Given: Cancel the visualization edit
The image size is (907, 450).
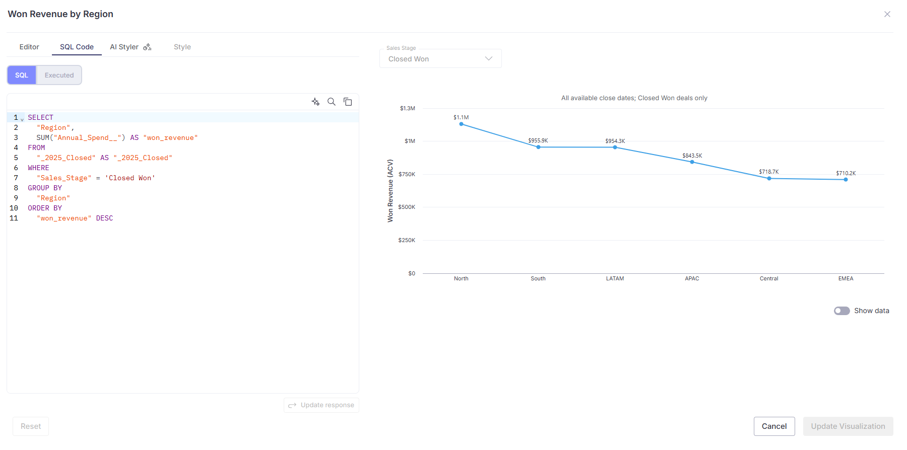Looking at the screenshot, I should click(x=774, y=426).
